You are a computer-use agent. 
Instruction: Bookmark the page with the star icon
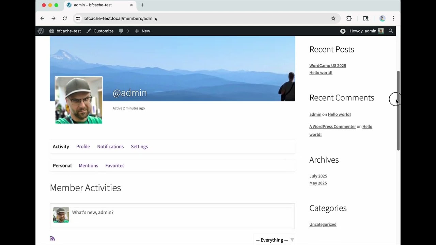tap(333, 18)
